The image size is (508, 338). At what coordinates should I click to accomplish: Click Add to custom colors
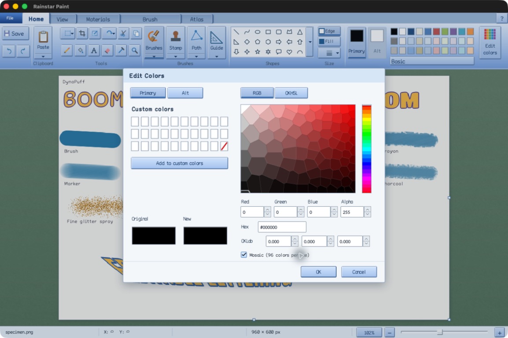(180, 163)
